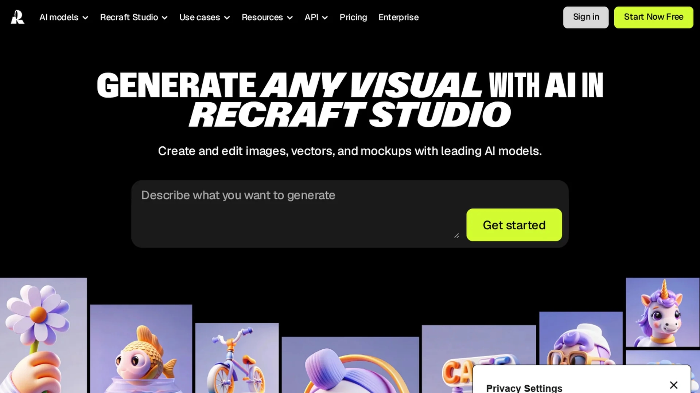Expand the AI models dropdown
The height and width of the screenshot is (393, 700).
point(64,17)
